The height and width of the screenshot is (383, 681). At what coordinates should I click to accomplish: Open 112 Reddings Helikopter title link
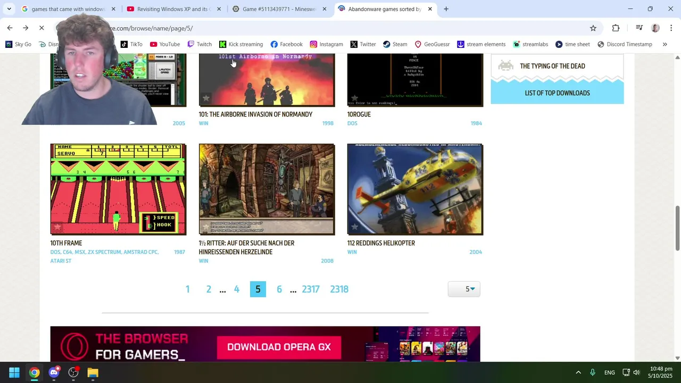[x=381, y=243]
